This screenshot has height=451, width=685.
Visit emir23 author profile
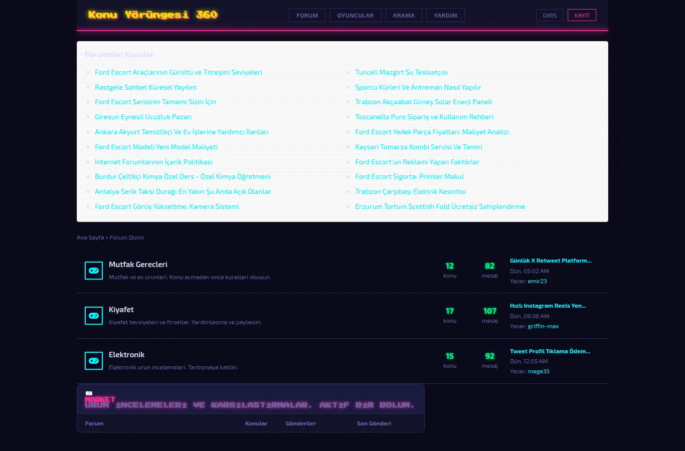click(x=537, y=281)
